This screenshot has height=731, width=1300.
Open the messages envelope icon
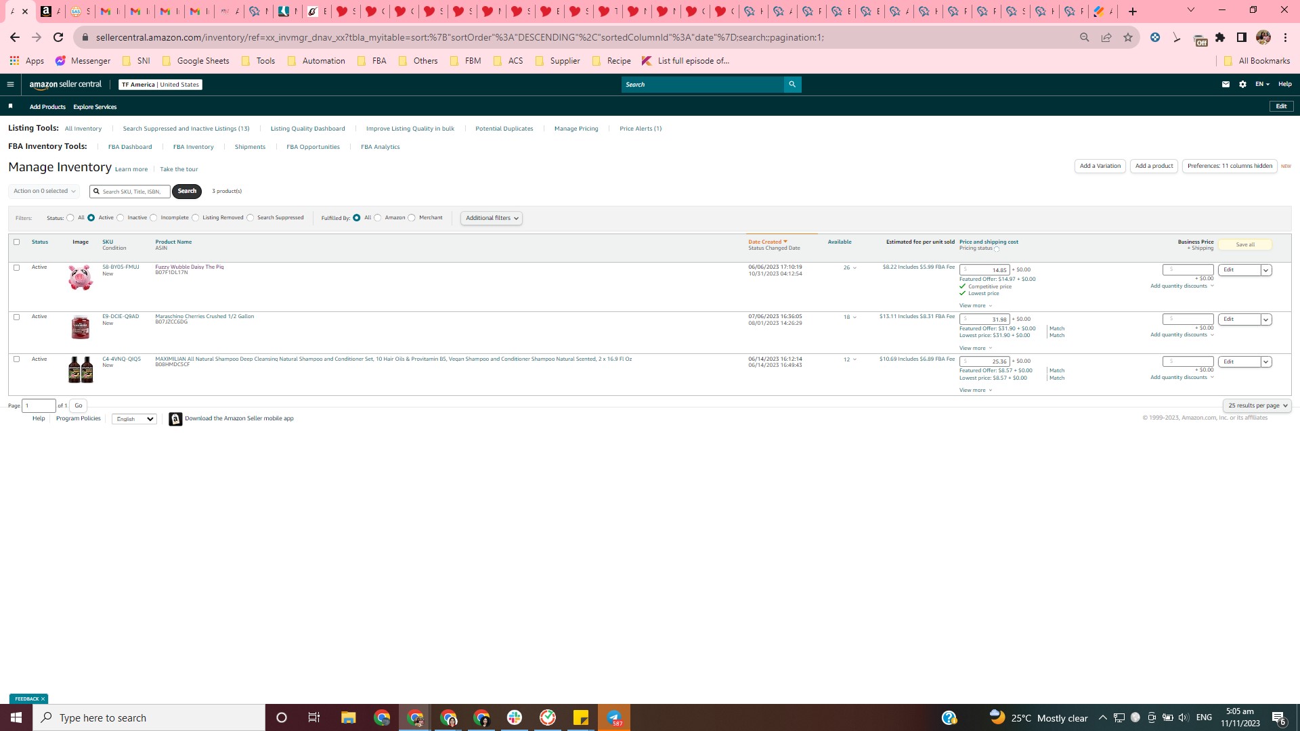[x=1226, y=85]
